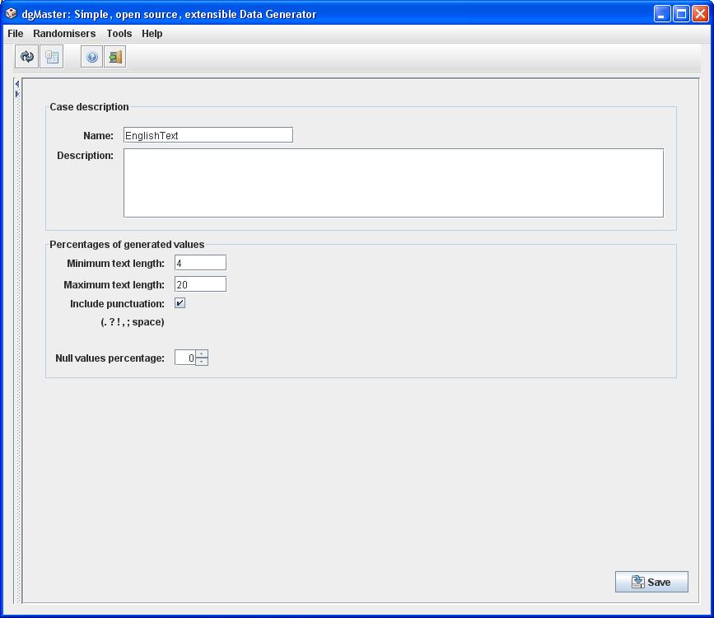Expand the side panel with right arrow
This screenshot has height=618, width=714.
17,93
